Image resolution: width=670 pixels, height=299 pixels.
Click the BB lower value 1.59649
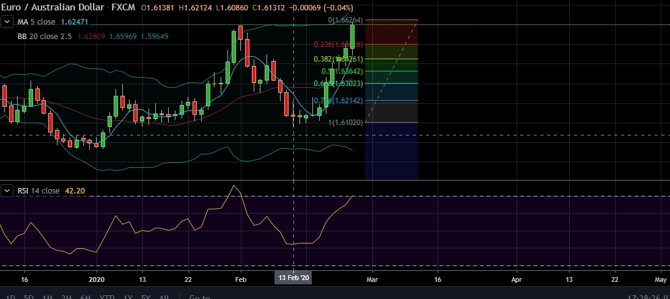(x=154, y=36)
